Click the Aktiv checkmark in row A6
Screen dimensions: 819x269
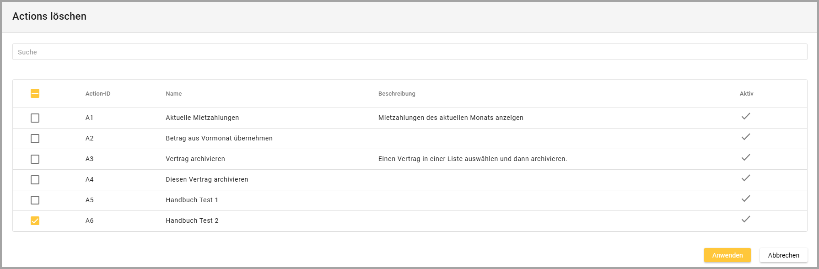pos(746,220)
